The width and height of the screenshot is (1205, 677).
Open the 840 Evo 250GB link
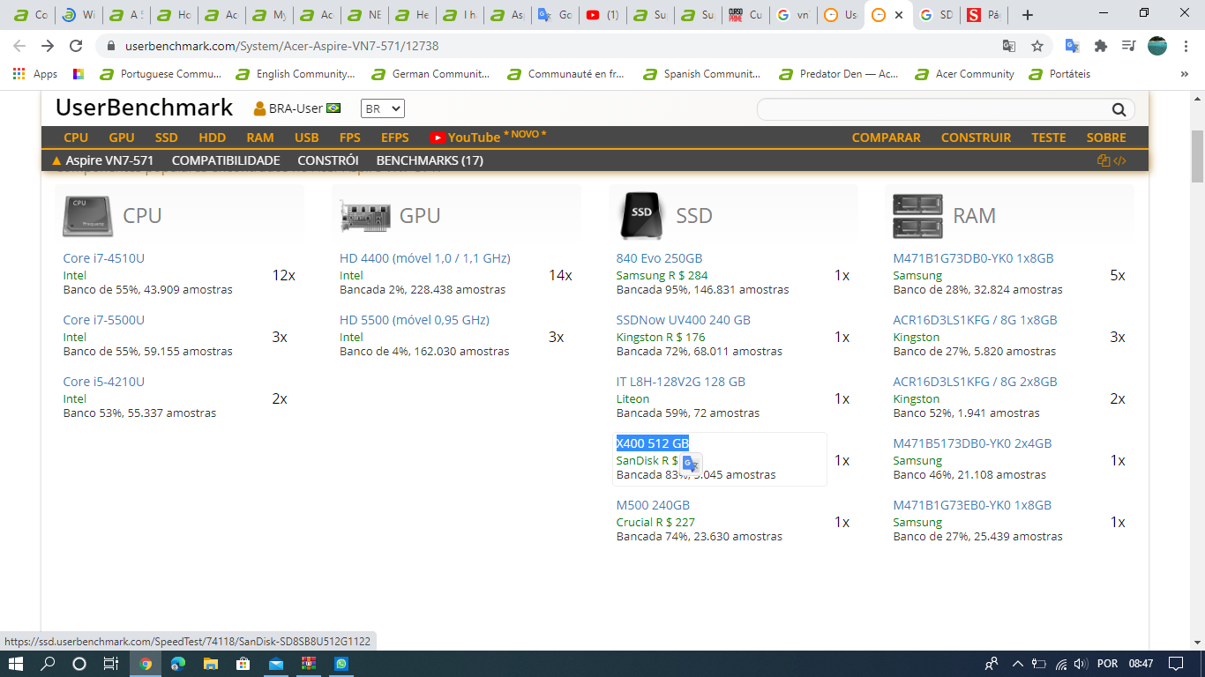pyautogui.click(x=660, y=258)
